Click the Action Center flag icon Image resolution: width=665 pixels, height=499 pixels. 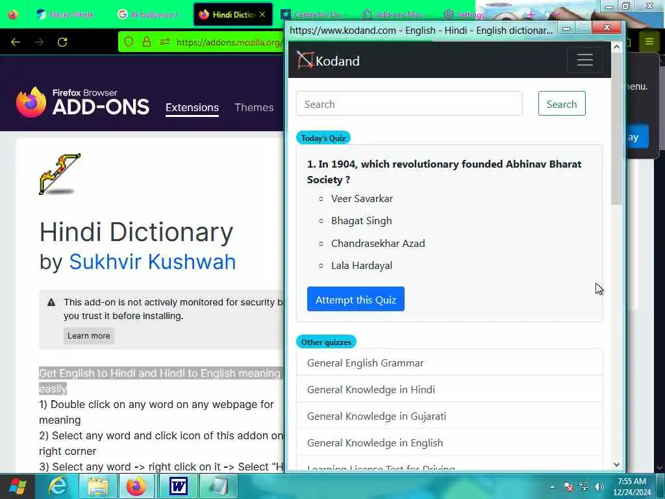[568, 487]
